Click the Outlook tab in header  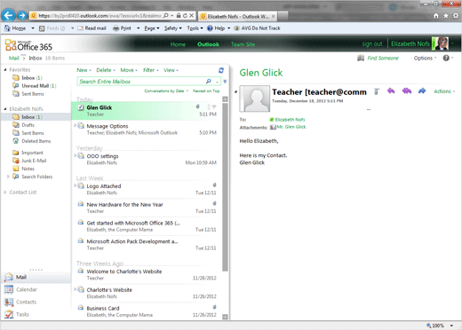pos(208,44)
